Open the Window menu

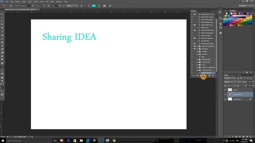point(59,2)
